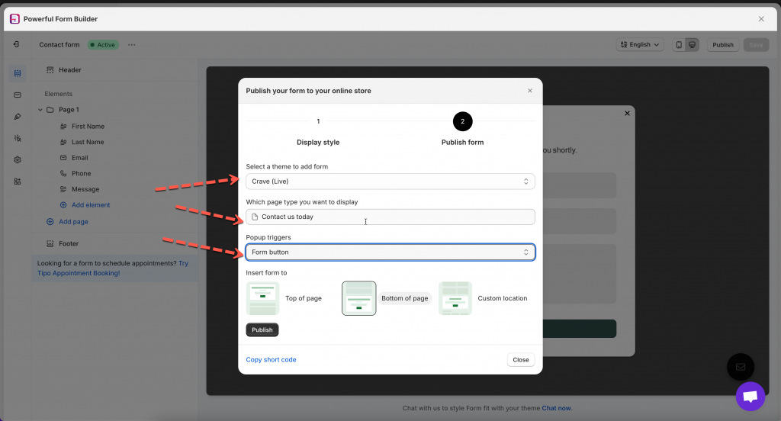
Task: Open the mail settings sidebar icon
Action: pos(18,95)
